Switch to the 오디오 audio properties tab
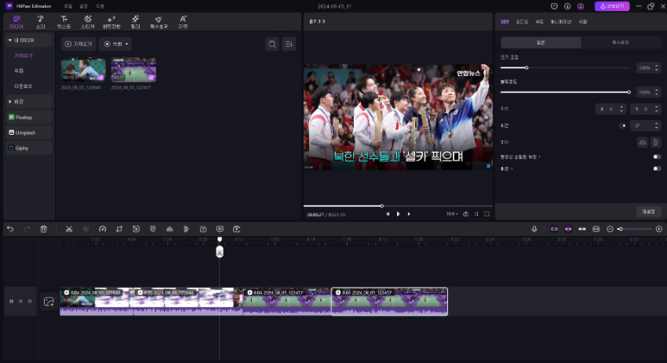Screen dimensions: 667x363 523,22
